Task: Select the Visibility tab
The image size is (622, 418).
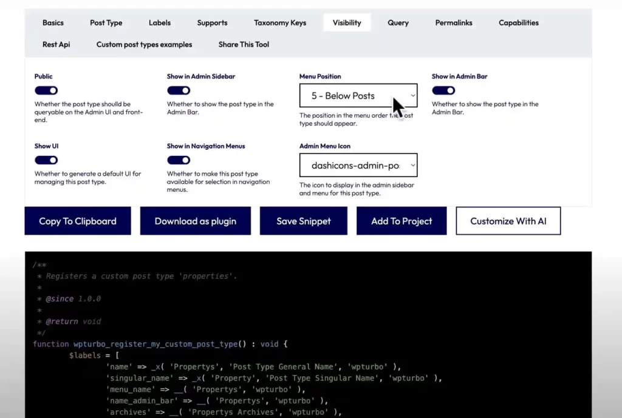Action: tap(347, 22)
